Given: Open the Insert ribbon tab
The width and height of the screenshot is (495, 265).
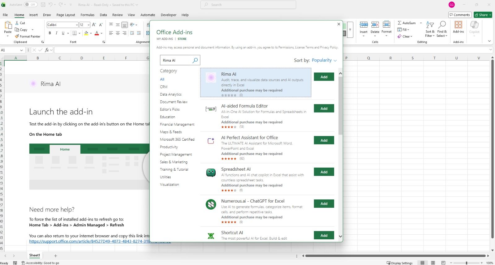Looking at the screenshot, I should pyautogui.click(x=33, y=15).
